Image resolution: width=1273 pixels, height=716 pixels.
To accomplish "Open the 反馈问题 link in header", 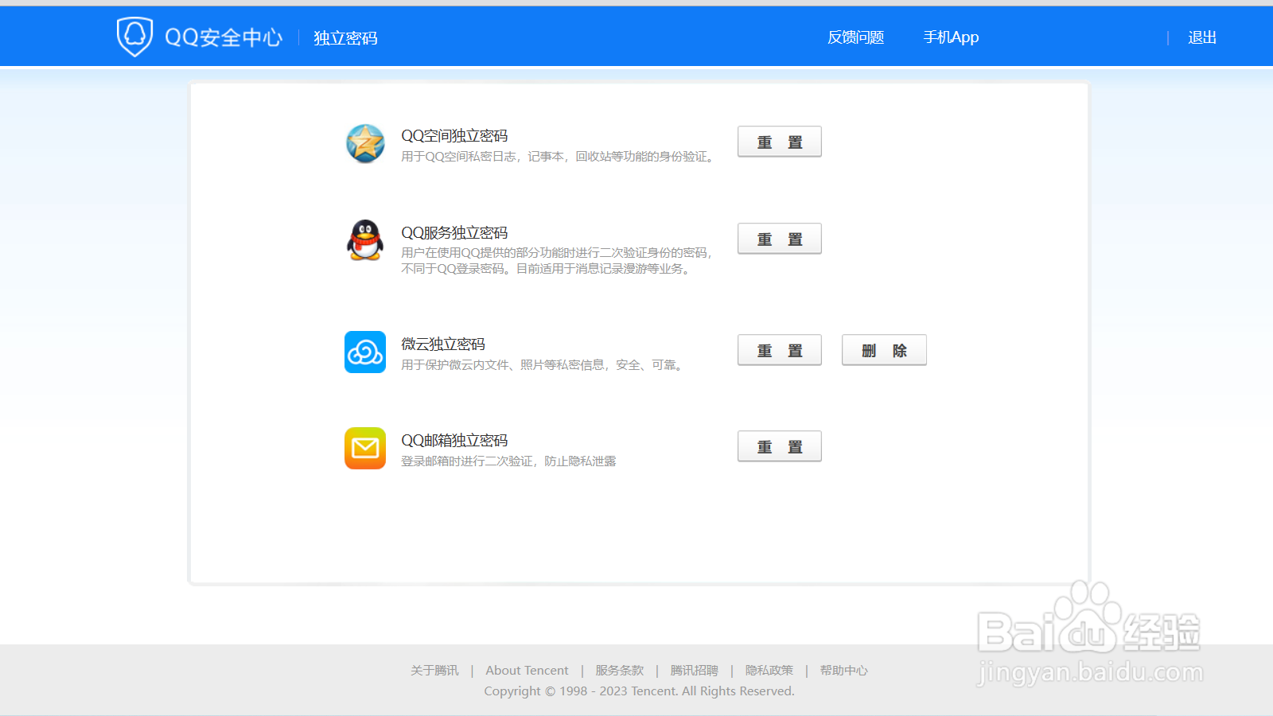I will tap(856, 37).
